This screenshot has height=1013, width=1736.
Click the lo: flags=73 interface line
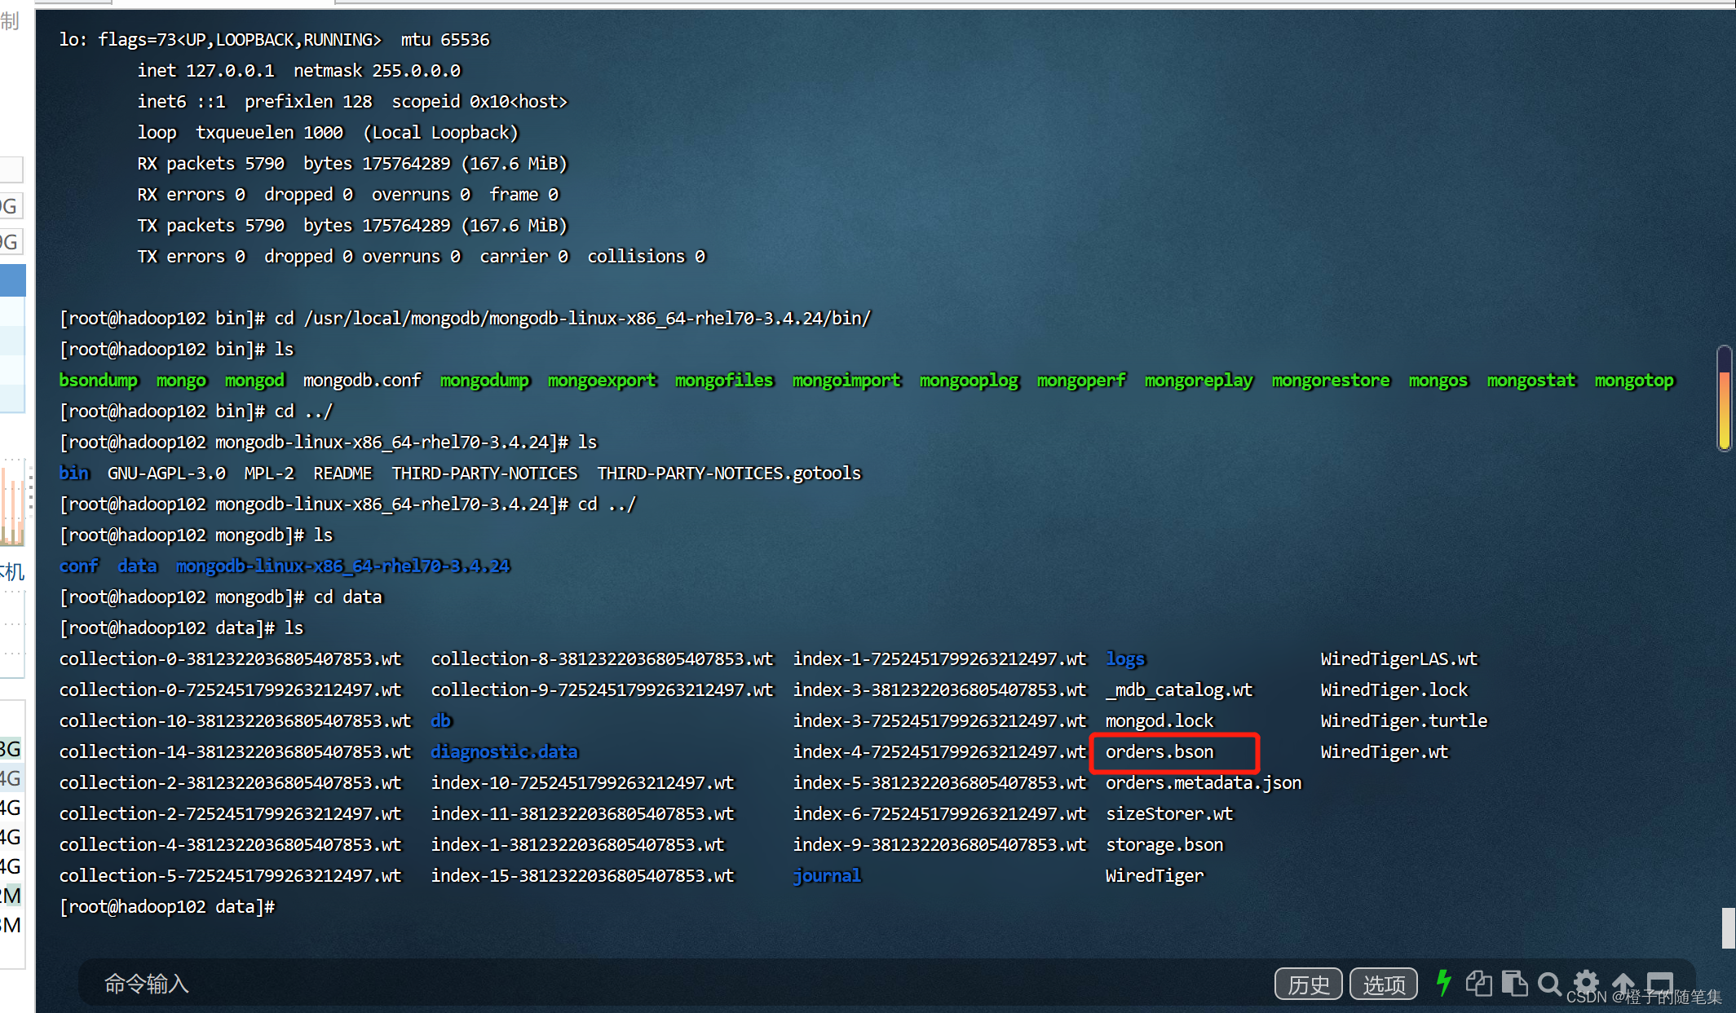click(274, 39)
